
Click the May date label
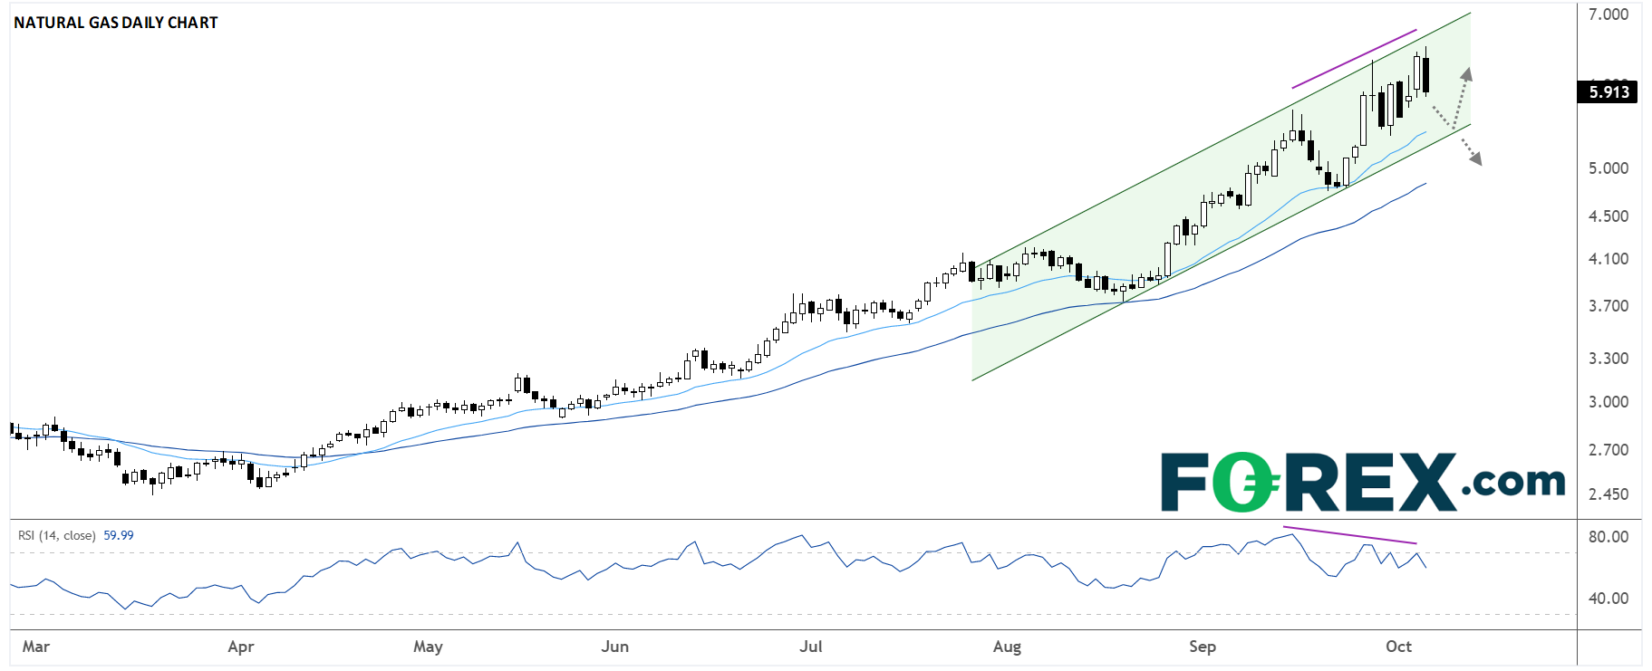pos(428,647)
